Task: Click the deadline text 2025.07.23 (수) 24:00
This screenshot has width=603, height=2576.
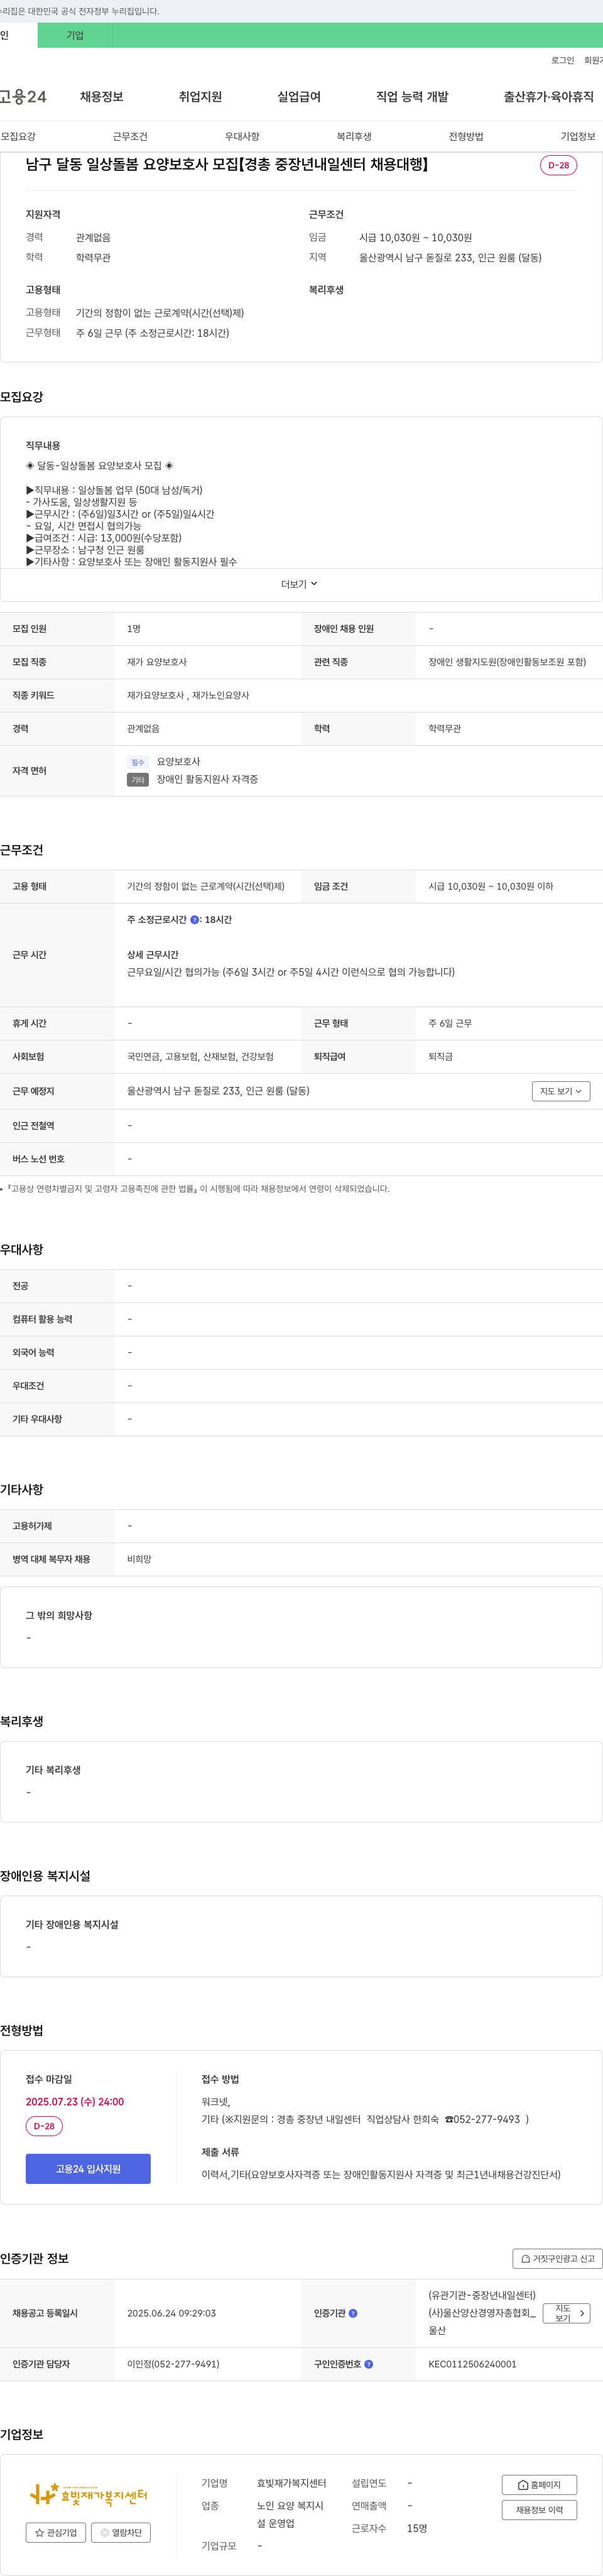Action: pos(75,2101)
